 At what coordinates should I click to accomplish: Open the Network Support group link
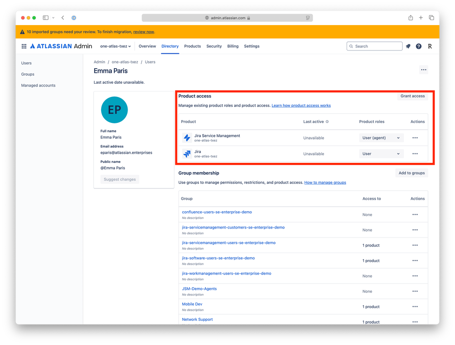pyautogui.click(x=197, y=320)
